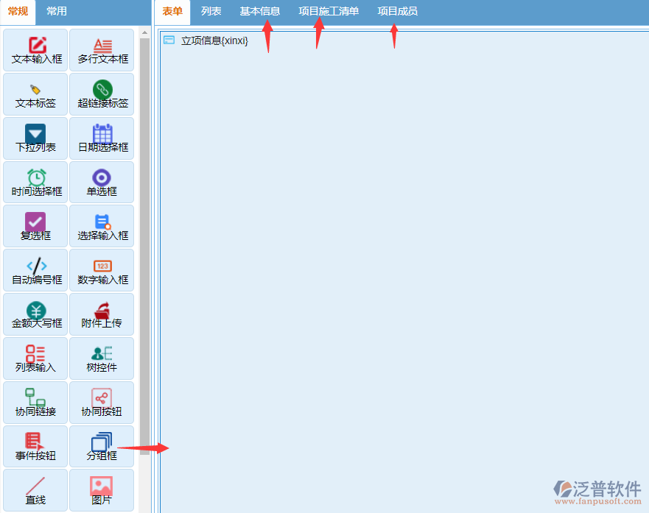Viewport: 649px width, 513px height.
Task: Select the 协同按钮 collaboration button control
Action: click(x=102, y=403)
